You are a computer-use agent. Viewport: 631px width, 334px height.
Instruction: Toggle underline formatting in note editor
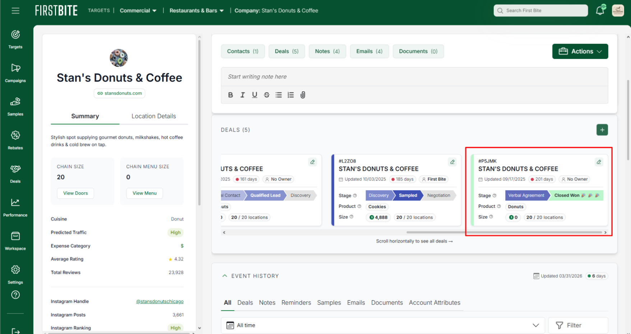pyautogui.click(x=255, y=95)
